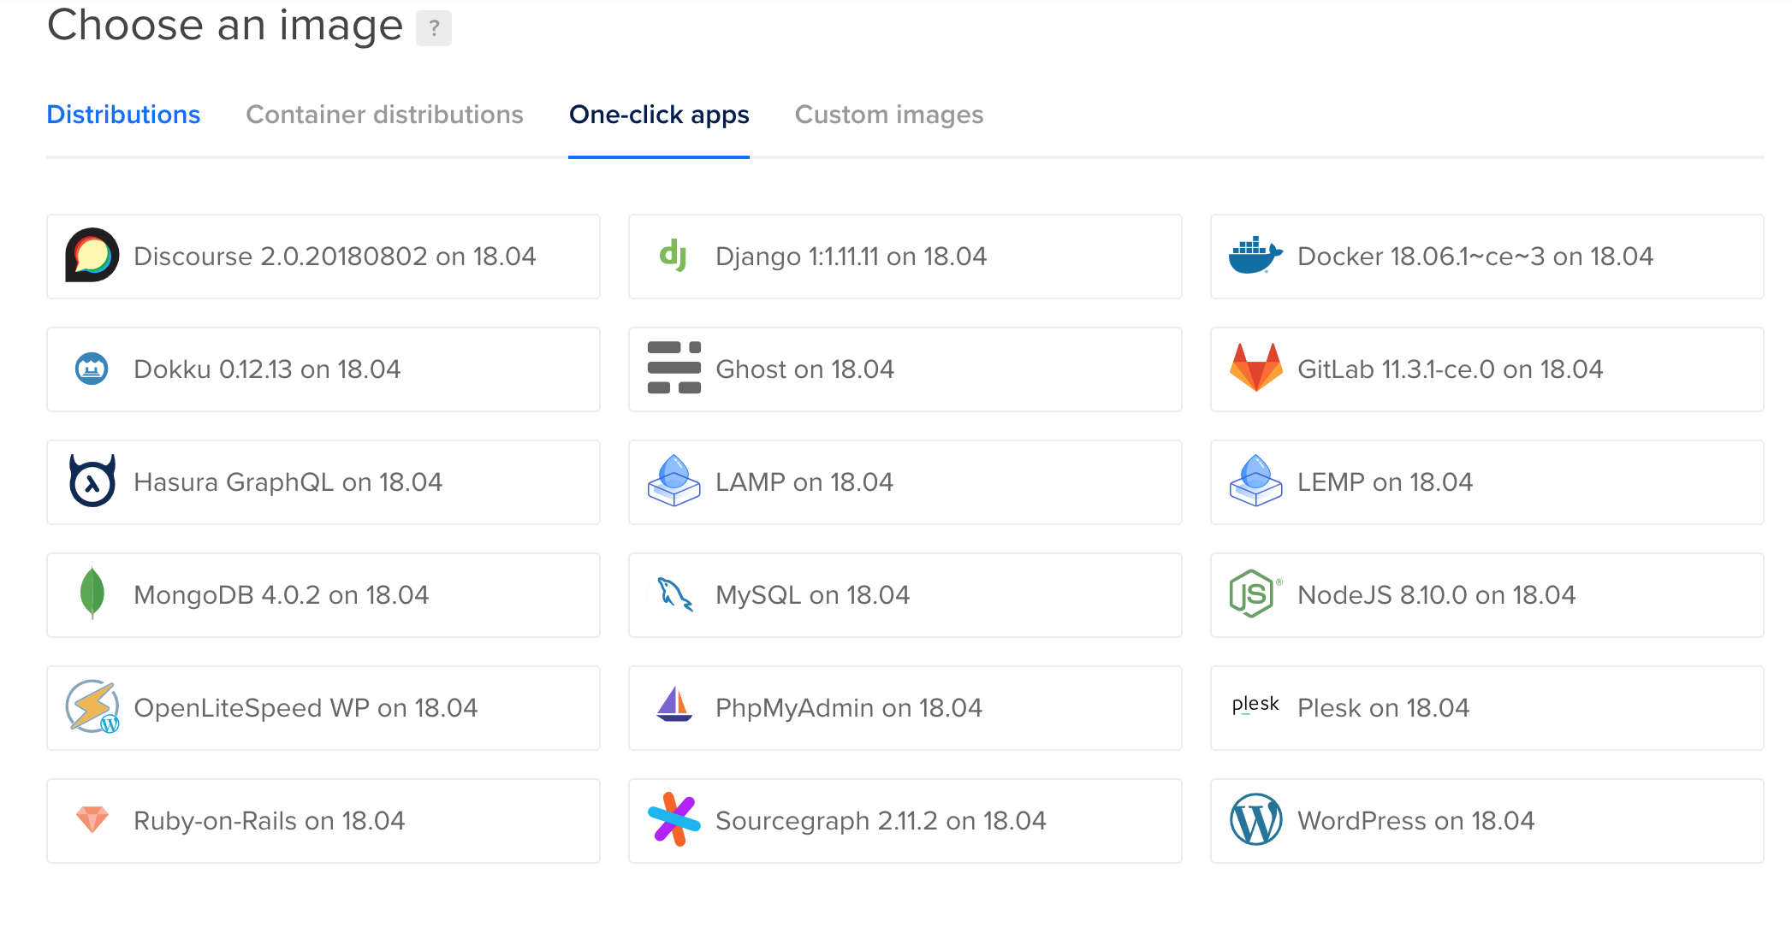Viewport: 1792px width, 927px height.
Task: Select the label 'Ruby-on-Rails on 18.04'
Action: (270, 821)
